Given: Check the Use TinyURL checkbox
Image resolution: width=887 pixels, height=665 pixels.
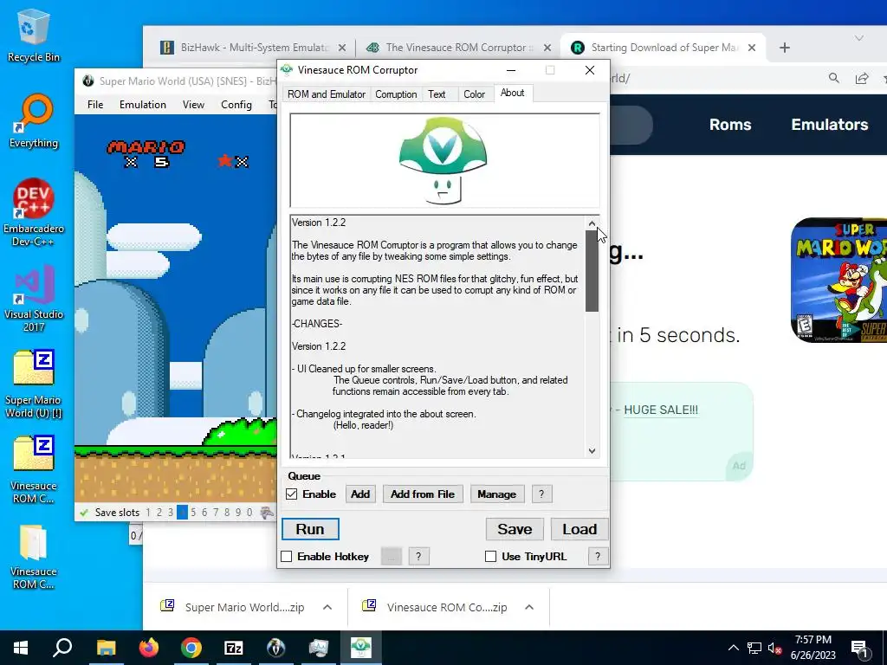Looking at the screenshot, I should point(490,557).
